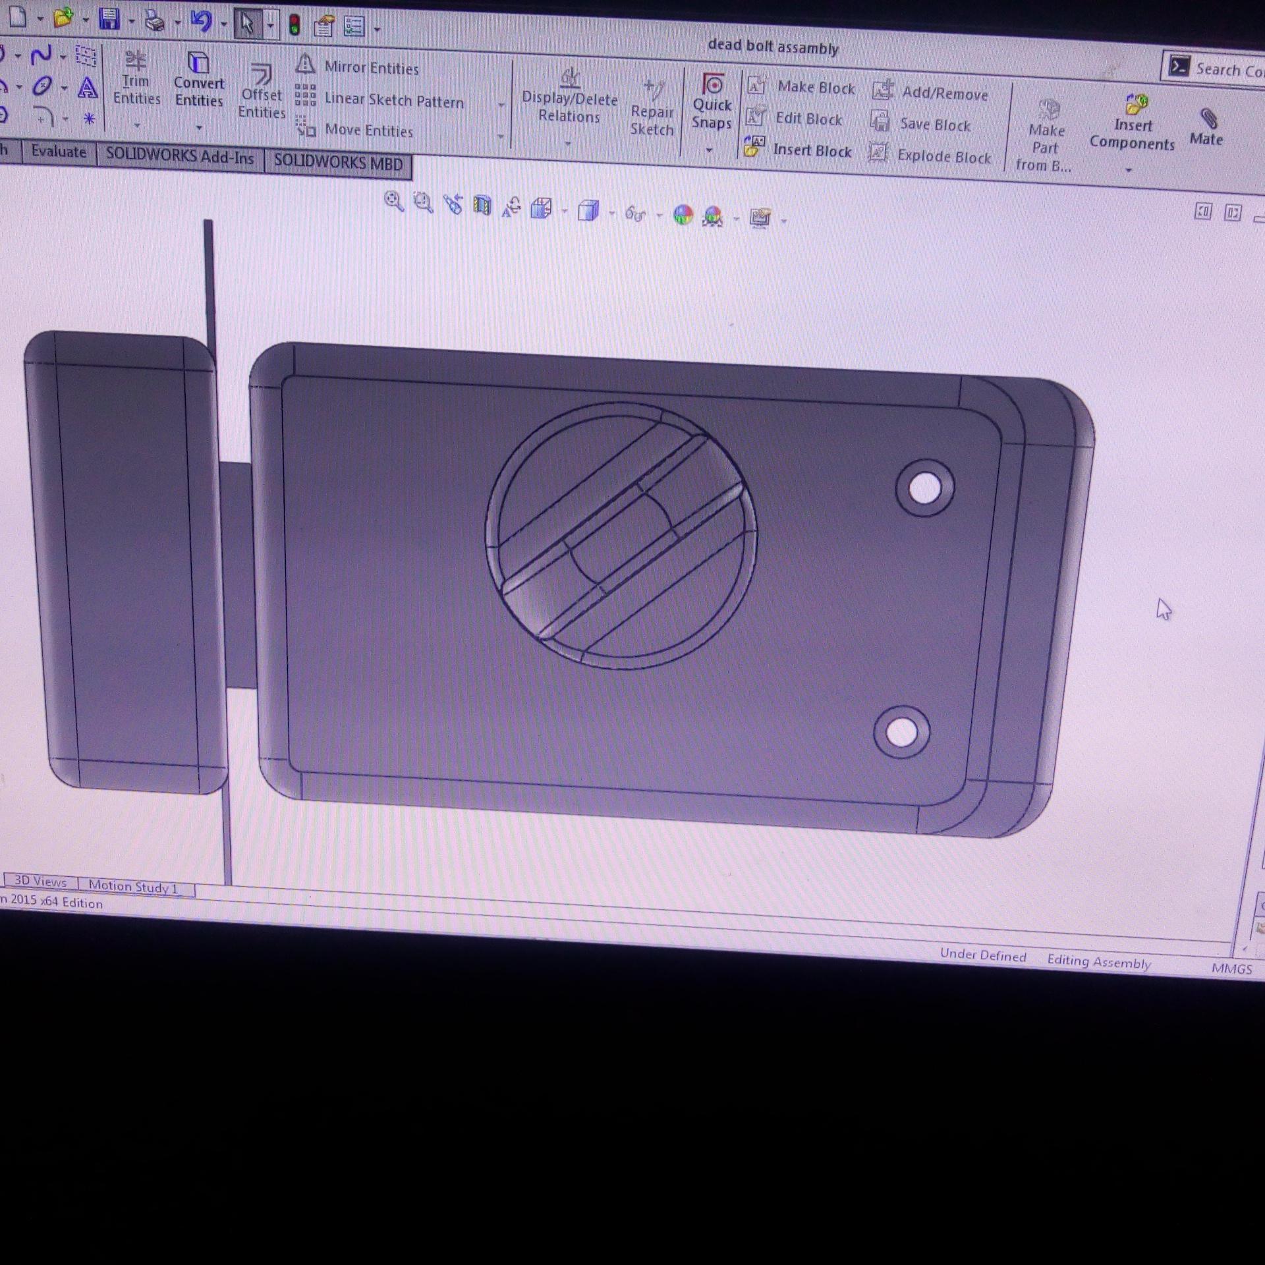Screen dimensions: 1265x1265
Task: Click Convert Entities tool
Action: click(199, 80)
